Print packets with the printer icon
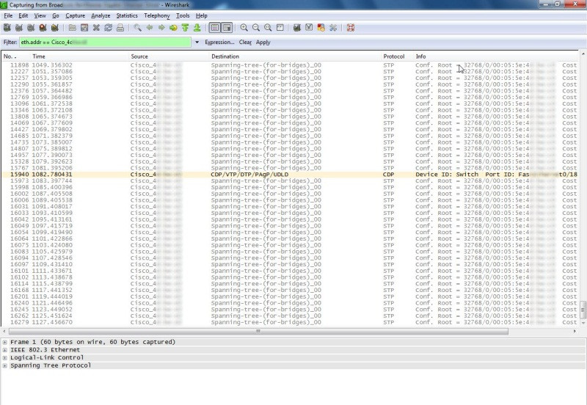 120,28
